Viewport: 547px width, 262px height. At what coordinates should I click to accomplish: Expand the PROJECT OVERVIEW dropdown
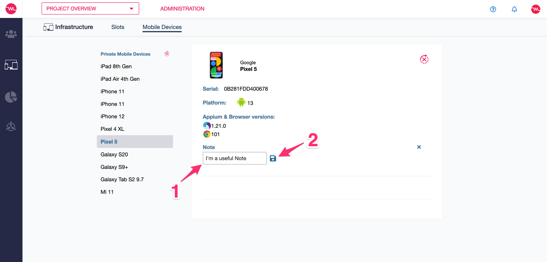[90, 9]
